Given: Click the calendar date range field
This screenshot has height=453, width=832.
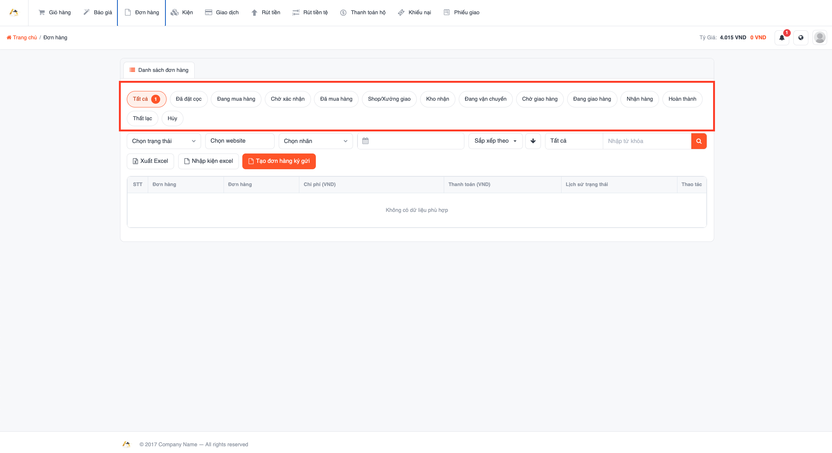Looking at the screenshot, I should pyautogui.click(x=411, y=141).
